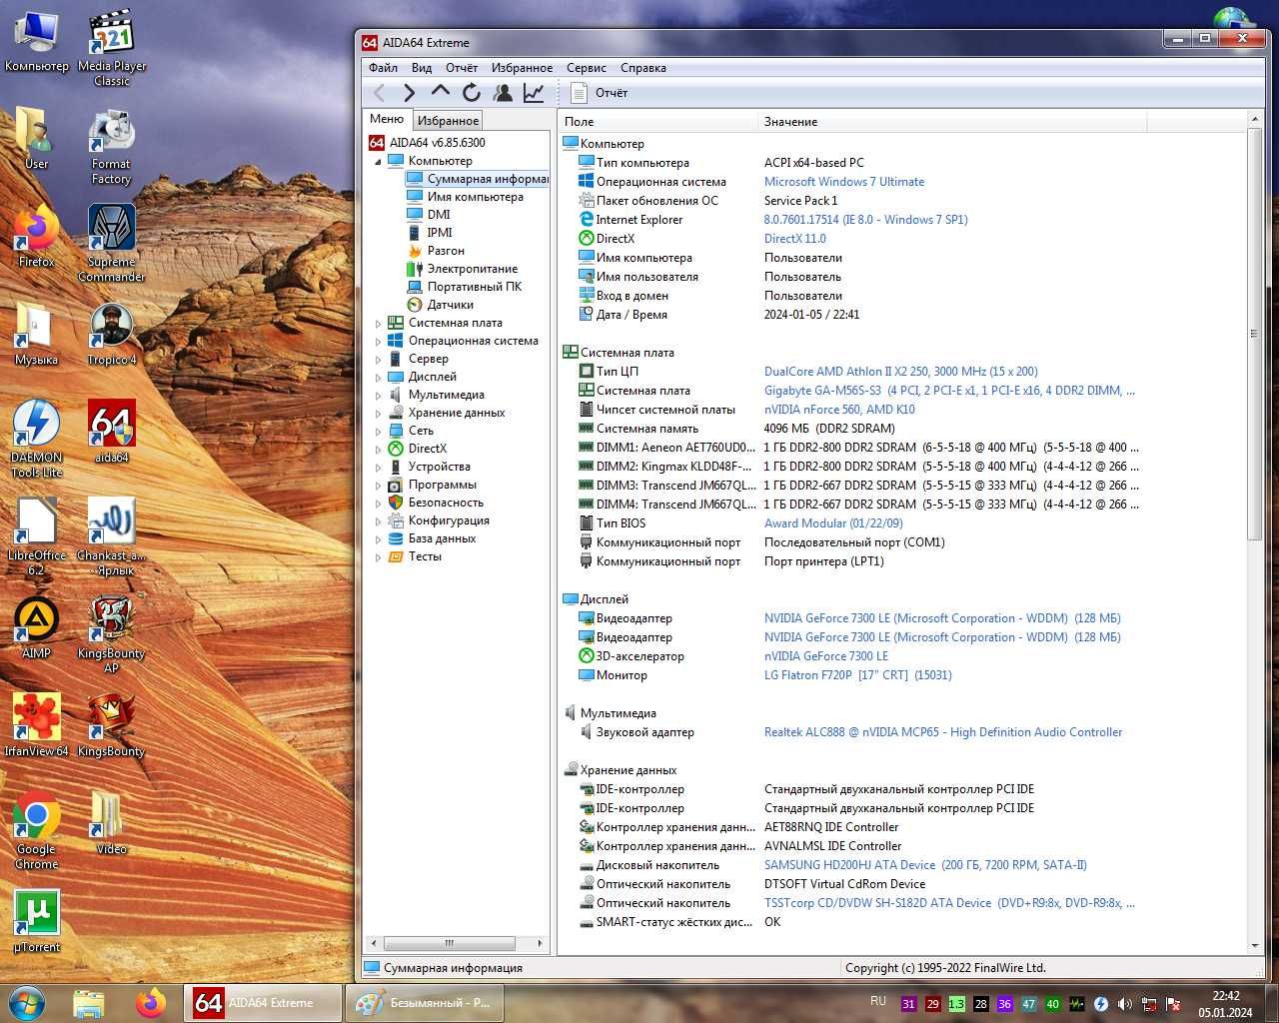The image size is (1279, 1023).
Task: Expand the DirectX tree node
Action: (378, 450)
